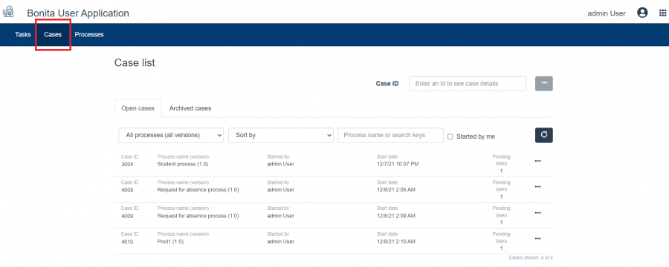Click case ID 4010
This screenshot has width=669, height=267.
(x=127, y=242)
